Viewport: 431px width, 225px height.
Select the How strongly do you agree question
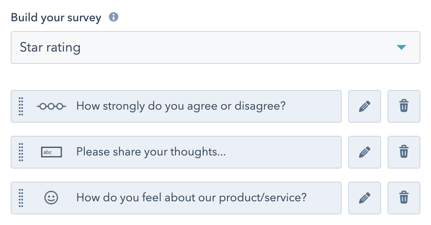[181, 106]
